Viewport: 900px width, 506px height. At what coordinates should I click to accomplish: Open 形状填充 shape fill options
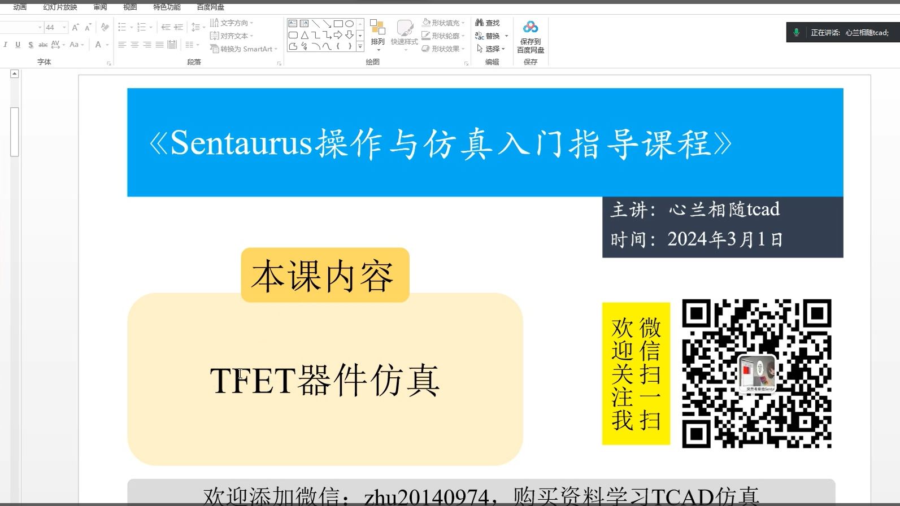point(443,23)
